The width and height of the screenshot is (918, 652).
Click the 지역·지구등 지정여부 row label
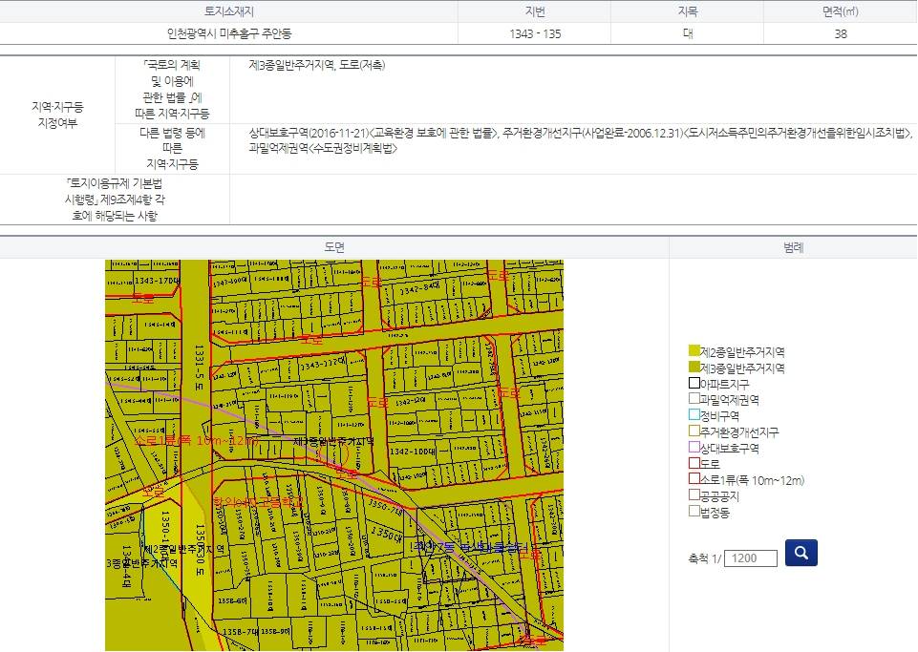click(57, 115)
